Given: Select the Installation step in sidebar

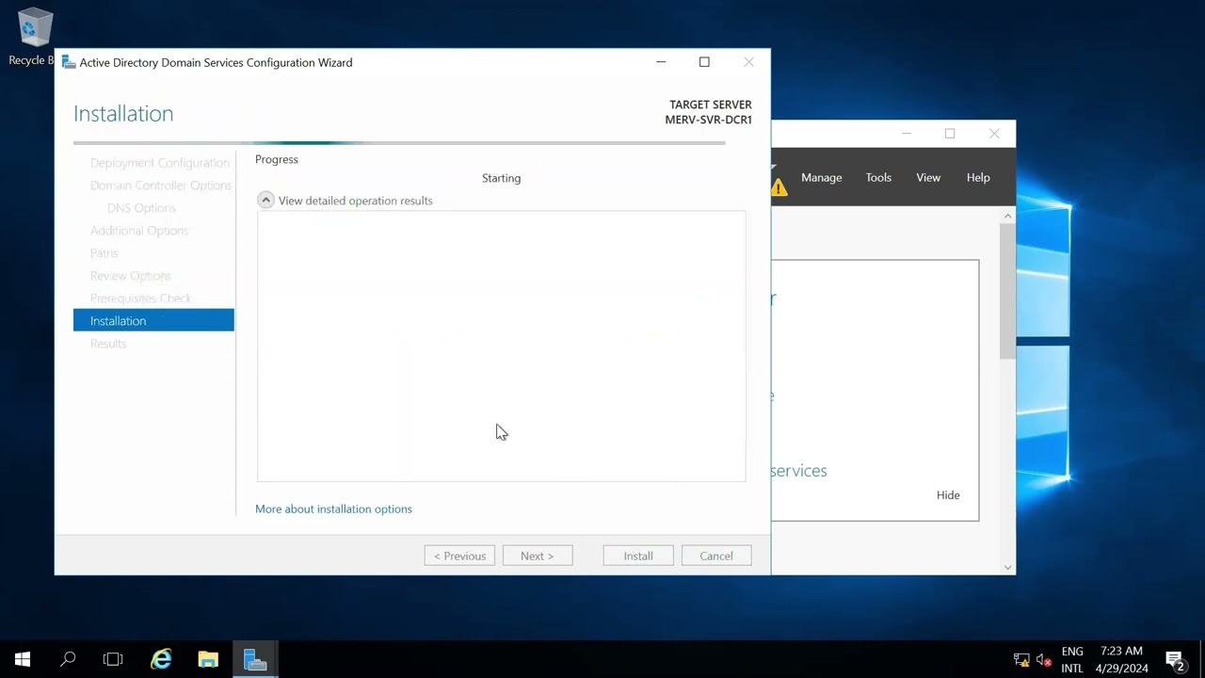Looking at the screenshot, I should [x=153, y=321].
